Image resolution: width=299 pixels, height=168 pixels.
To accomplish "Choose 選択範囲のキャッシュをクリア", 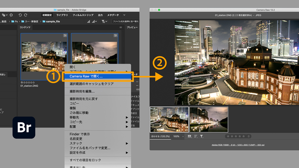I will [x=98, y=84].
